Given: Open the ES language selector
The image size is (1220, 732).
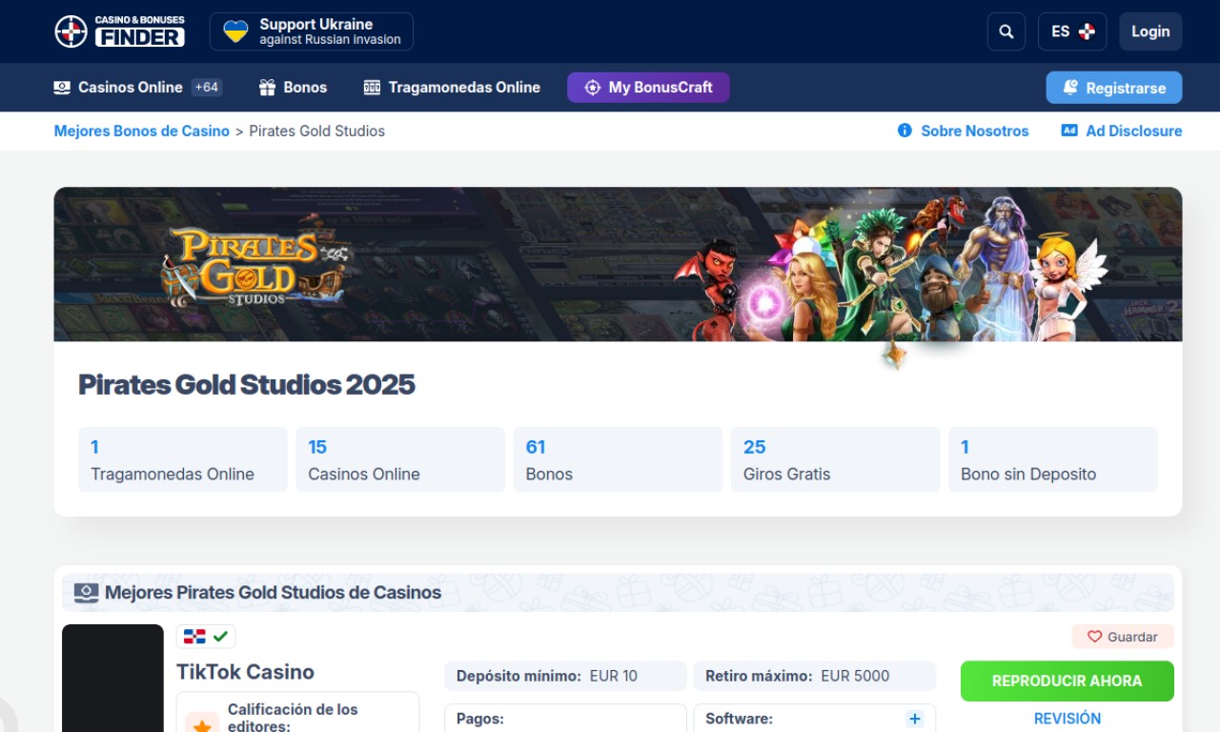Looking at the screenshot, I should coord(1072,31).
